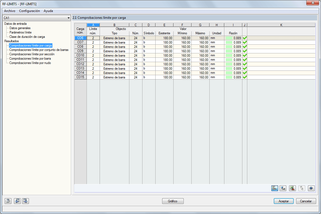Open the CA1 case dropdown
321x214 pixels.
(x=37, y=18)
